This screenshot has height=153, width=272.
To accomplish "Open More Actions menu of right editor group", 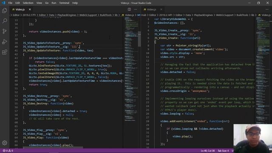I will coord(267,9).
